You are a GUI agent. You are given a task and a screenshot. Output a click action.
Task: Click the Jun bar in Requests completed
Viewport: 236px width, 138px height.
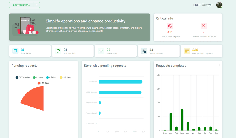(199, 129)
